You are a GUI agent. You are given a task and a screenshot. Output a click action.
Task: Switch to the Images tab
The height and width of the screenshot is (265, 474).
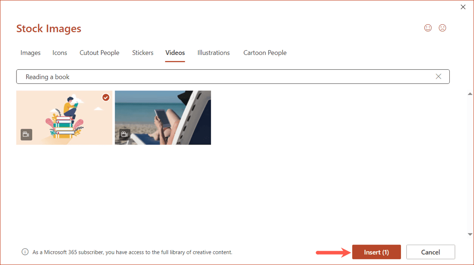tap(30, 53)
